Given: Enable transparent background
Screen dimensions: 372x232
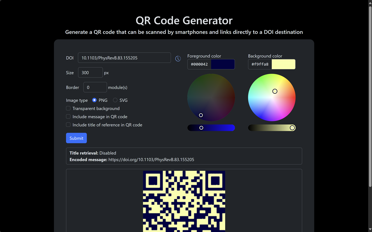Looking at the screenshot, I should (x=68, y=108).
